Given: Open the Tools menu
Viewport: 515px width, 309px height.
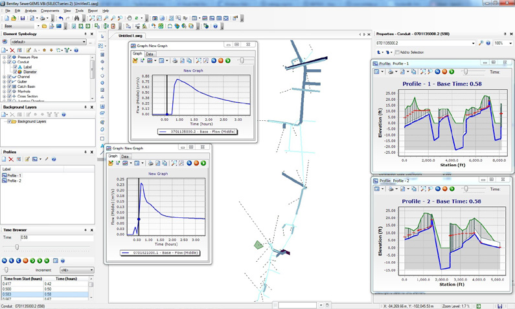Looking at the screenshot, I should click(79, 11).
